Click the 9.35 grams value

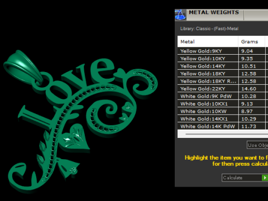pyautogui.click(x=247, y=59)
